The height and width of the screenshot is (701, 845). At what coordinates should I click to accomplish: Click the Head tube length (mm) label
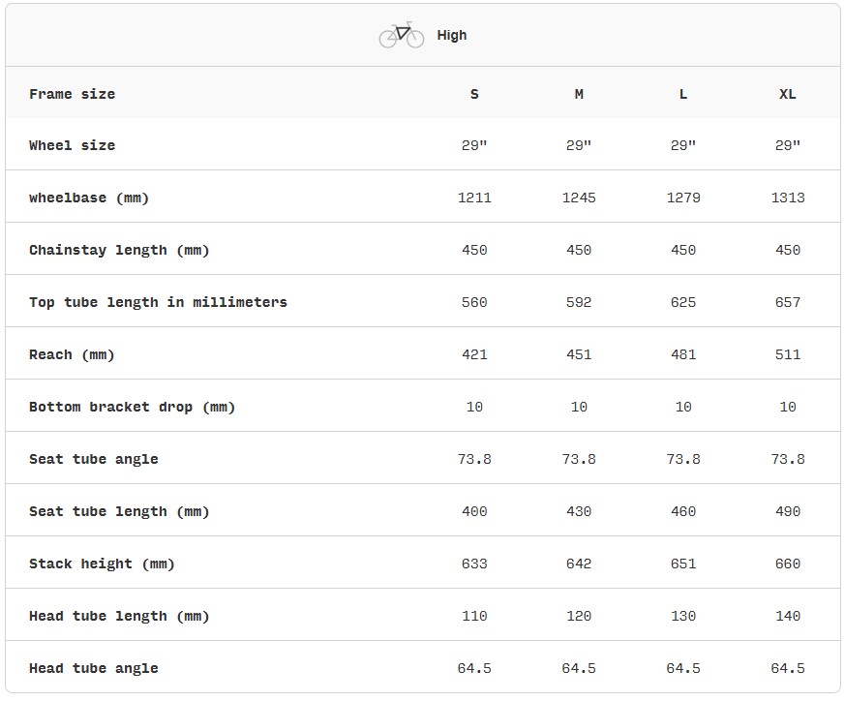(119, 617)
